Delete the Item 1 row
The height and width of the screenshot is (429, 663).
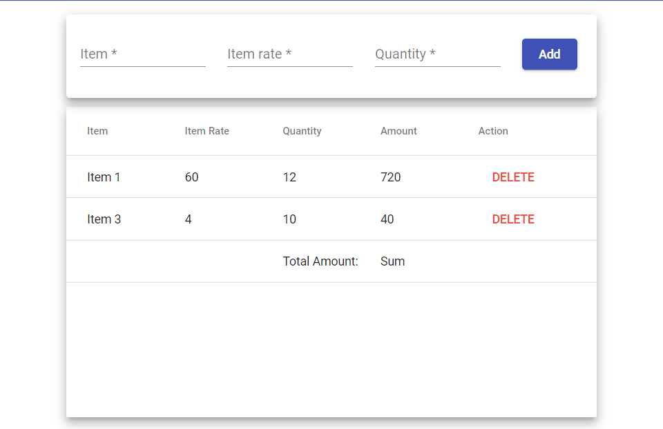coord(513,177)
